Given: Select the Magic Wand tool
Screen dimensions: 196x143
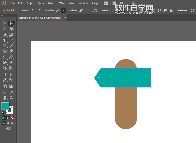Looking at the screenshot, I should [x=5, y=29].
